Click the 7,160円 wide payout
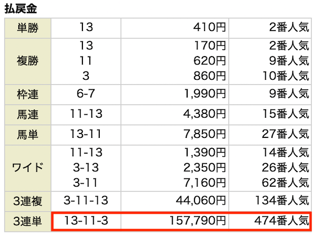 204,183
